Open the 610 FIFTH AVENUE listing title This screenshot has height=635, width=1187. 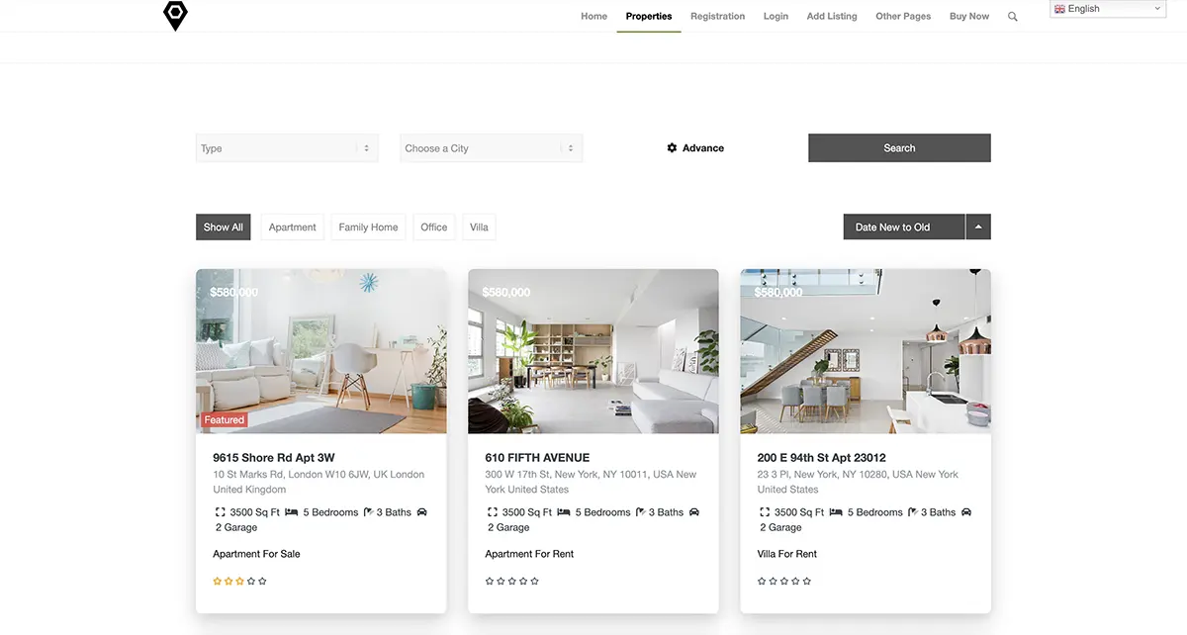(537, 458)
